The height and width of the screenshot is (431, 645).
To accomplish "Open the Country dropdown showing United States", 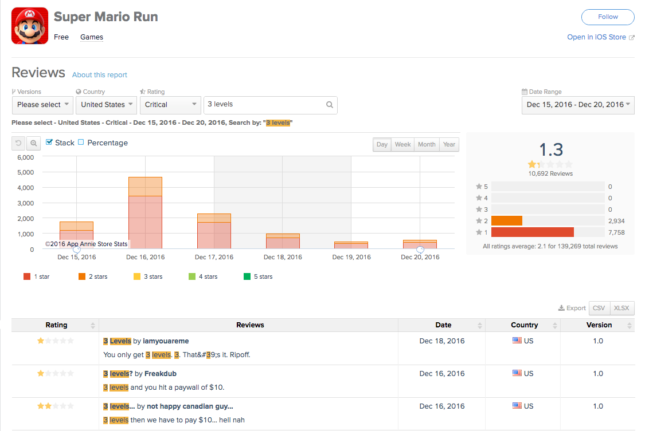I will tap(107, 105).
